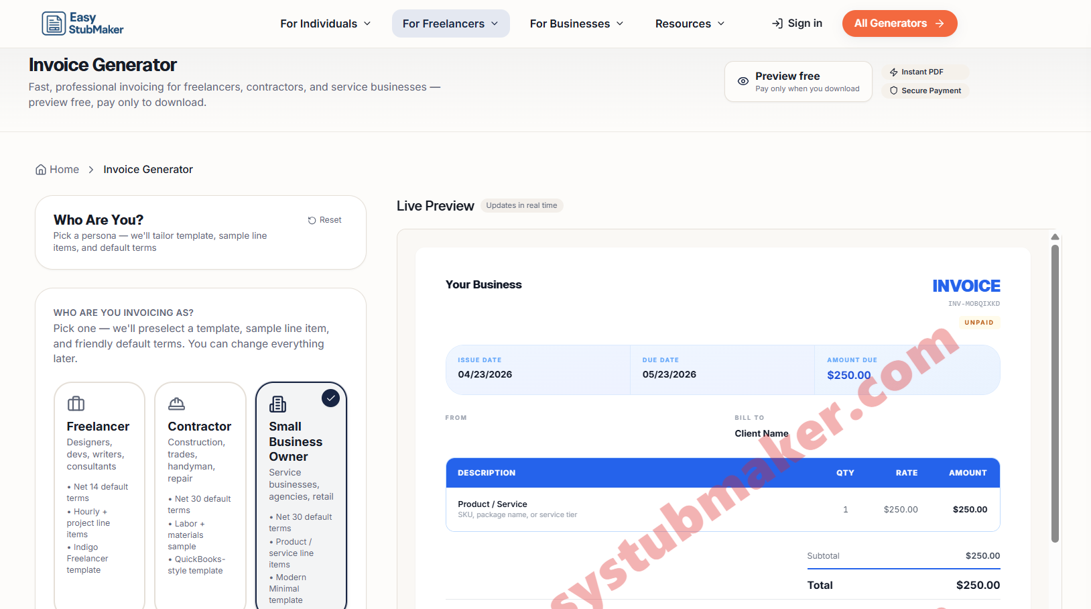Click the Instant PDF badge
Viewport: 1091px width, 609px height.
tap(925, 72)
